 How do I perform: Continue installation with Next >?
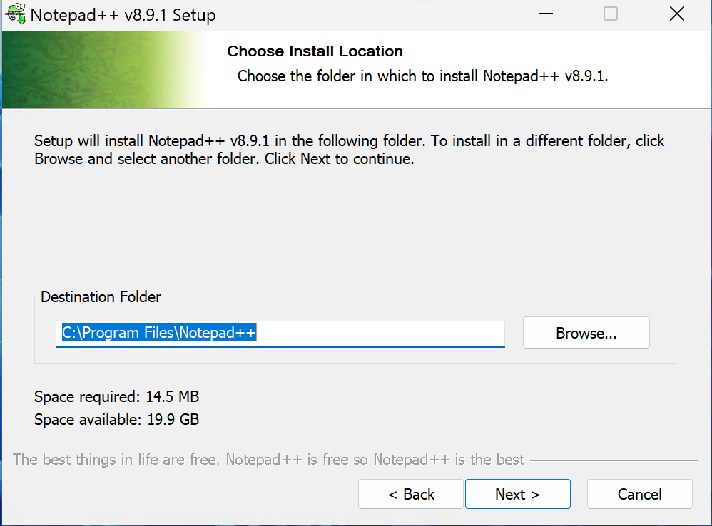coord(518,494)
